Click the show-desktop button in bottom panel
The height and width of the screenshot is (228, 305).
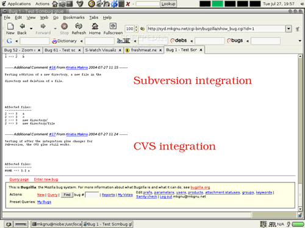pyautogui.click(x=9, y=224)
